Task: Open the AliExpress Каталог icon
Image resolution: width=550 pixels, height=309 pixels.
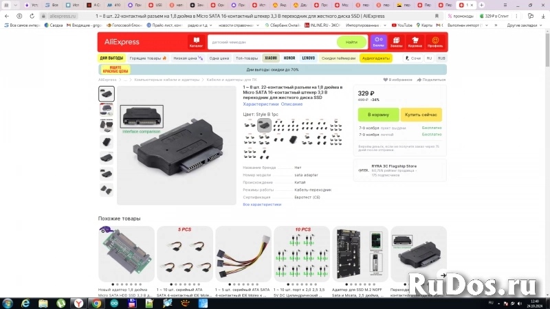Action: (196, 42)
